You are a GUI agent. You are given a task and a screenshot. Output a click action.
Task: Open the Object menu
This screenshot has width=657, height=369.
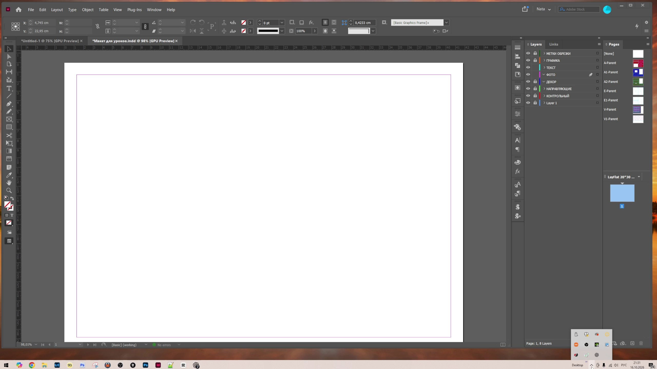point(88,9)
